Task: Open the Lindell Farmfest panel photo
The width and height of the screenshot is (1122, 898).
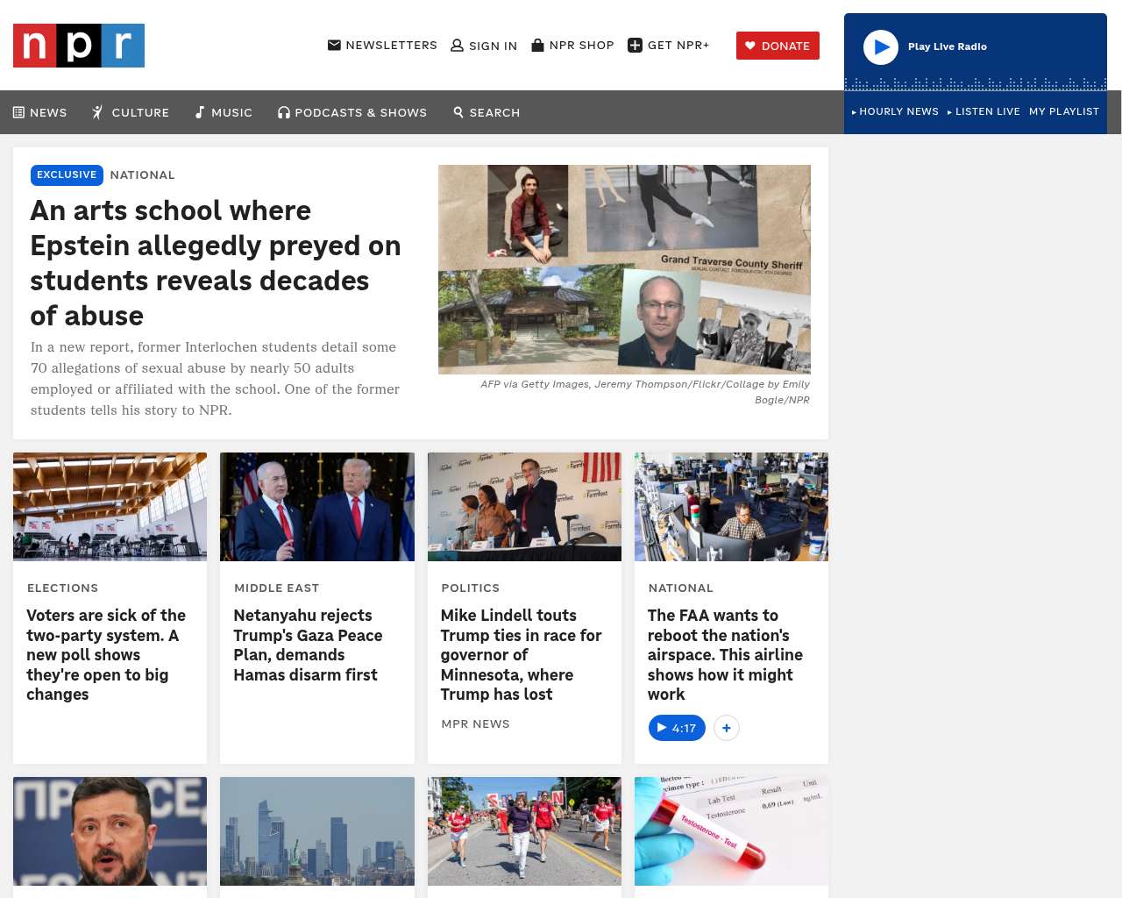Action: tap(524, 507)
